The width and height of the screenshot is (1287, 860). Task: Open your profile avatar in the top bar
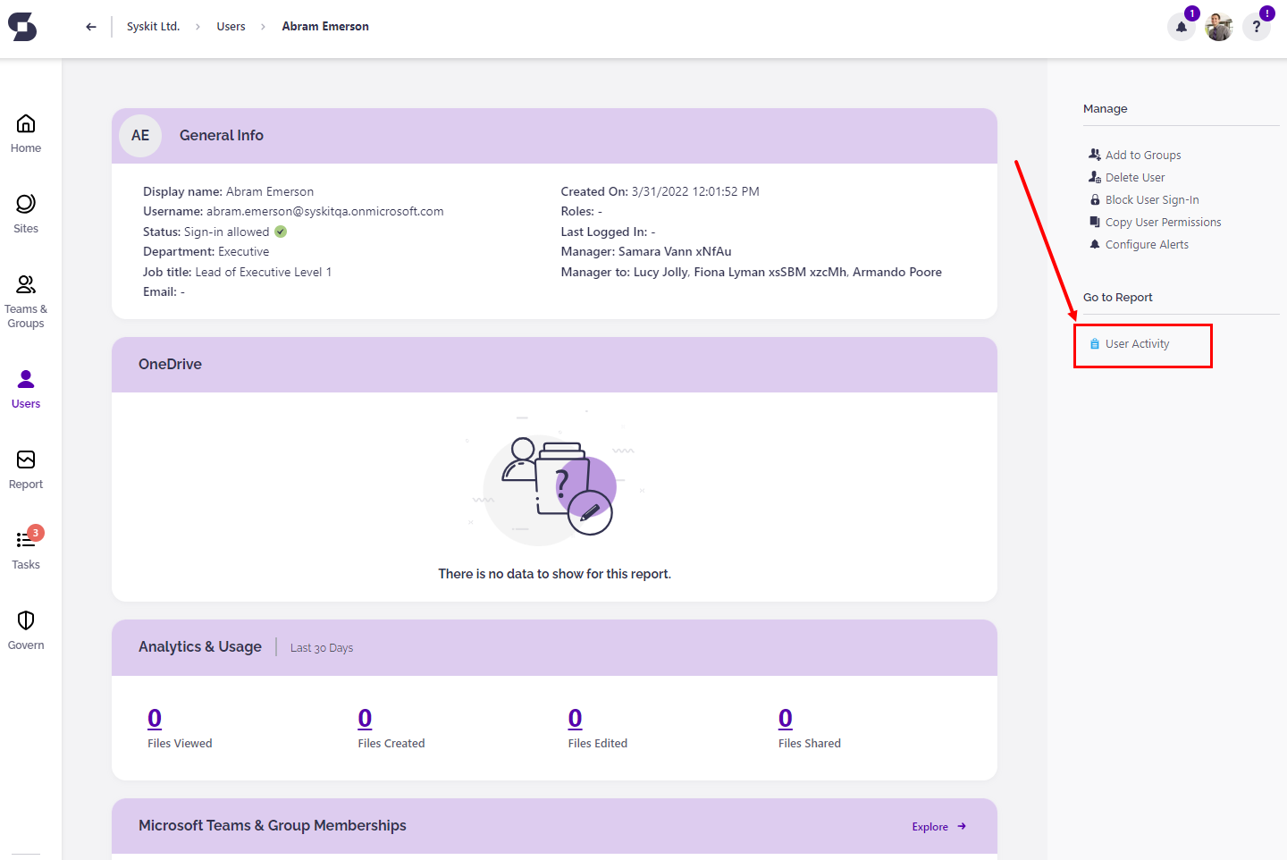1218,26
